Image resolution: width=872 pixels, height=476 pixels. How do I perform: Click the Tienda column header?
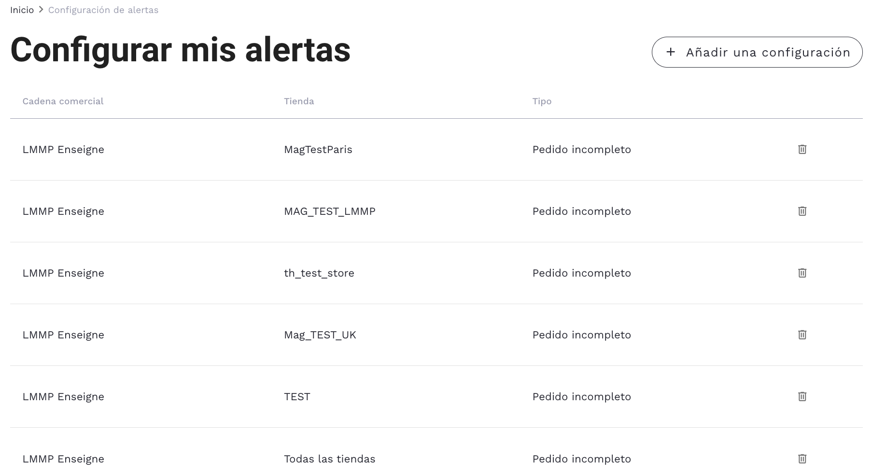299,101
